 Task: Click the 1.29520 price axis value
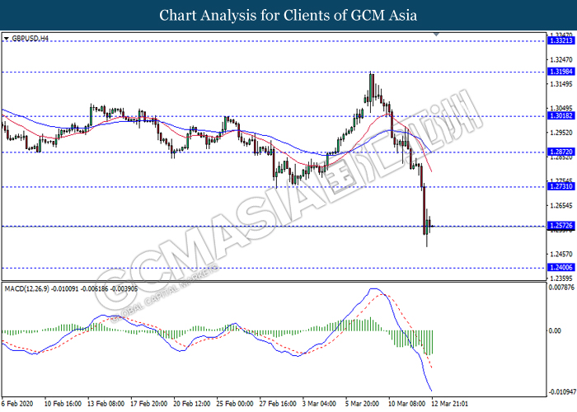(x=561, y=133)
